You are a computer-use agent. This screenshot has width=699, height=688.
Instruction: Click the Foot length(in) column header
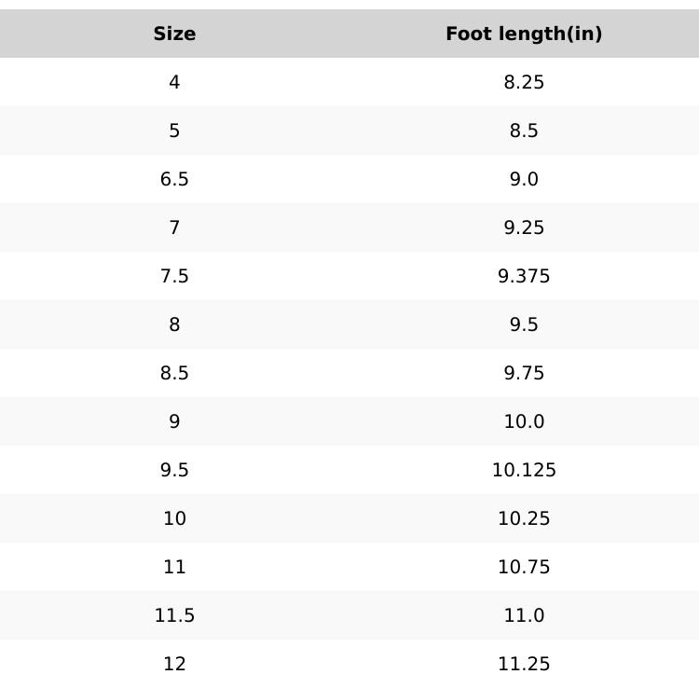(x=524, y=34)
